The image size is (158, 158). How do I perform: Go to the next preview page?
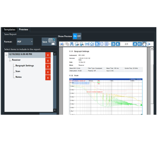[135, 44]
